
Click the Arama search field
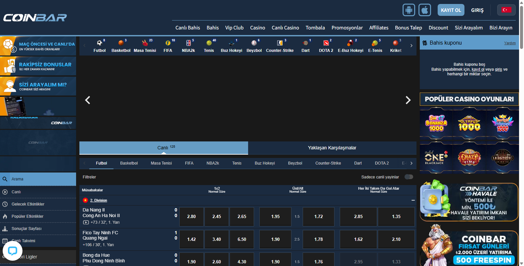pos(38,179)
